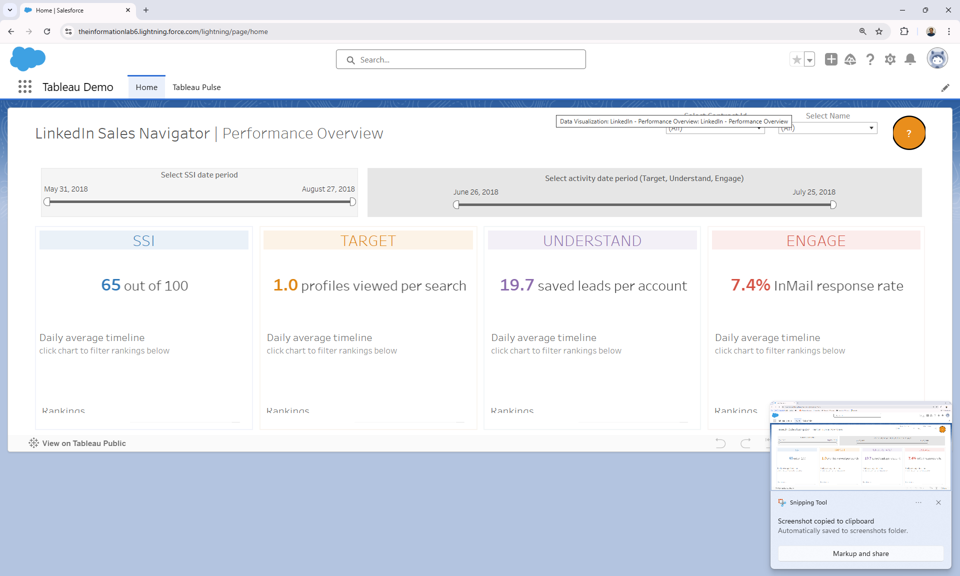Click Markup and share in Snipping Tool
This screenshot has width=960, height=576.
[x=860, y=553]
